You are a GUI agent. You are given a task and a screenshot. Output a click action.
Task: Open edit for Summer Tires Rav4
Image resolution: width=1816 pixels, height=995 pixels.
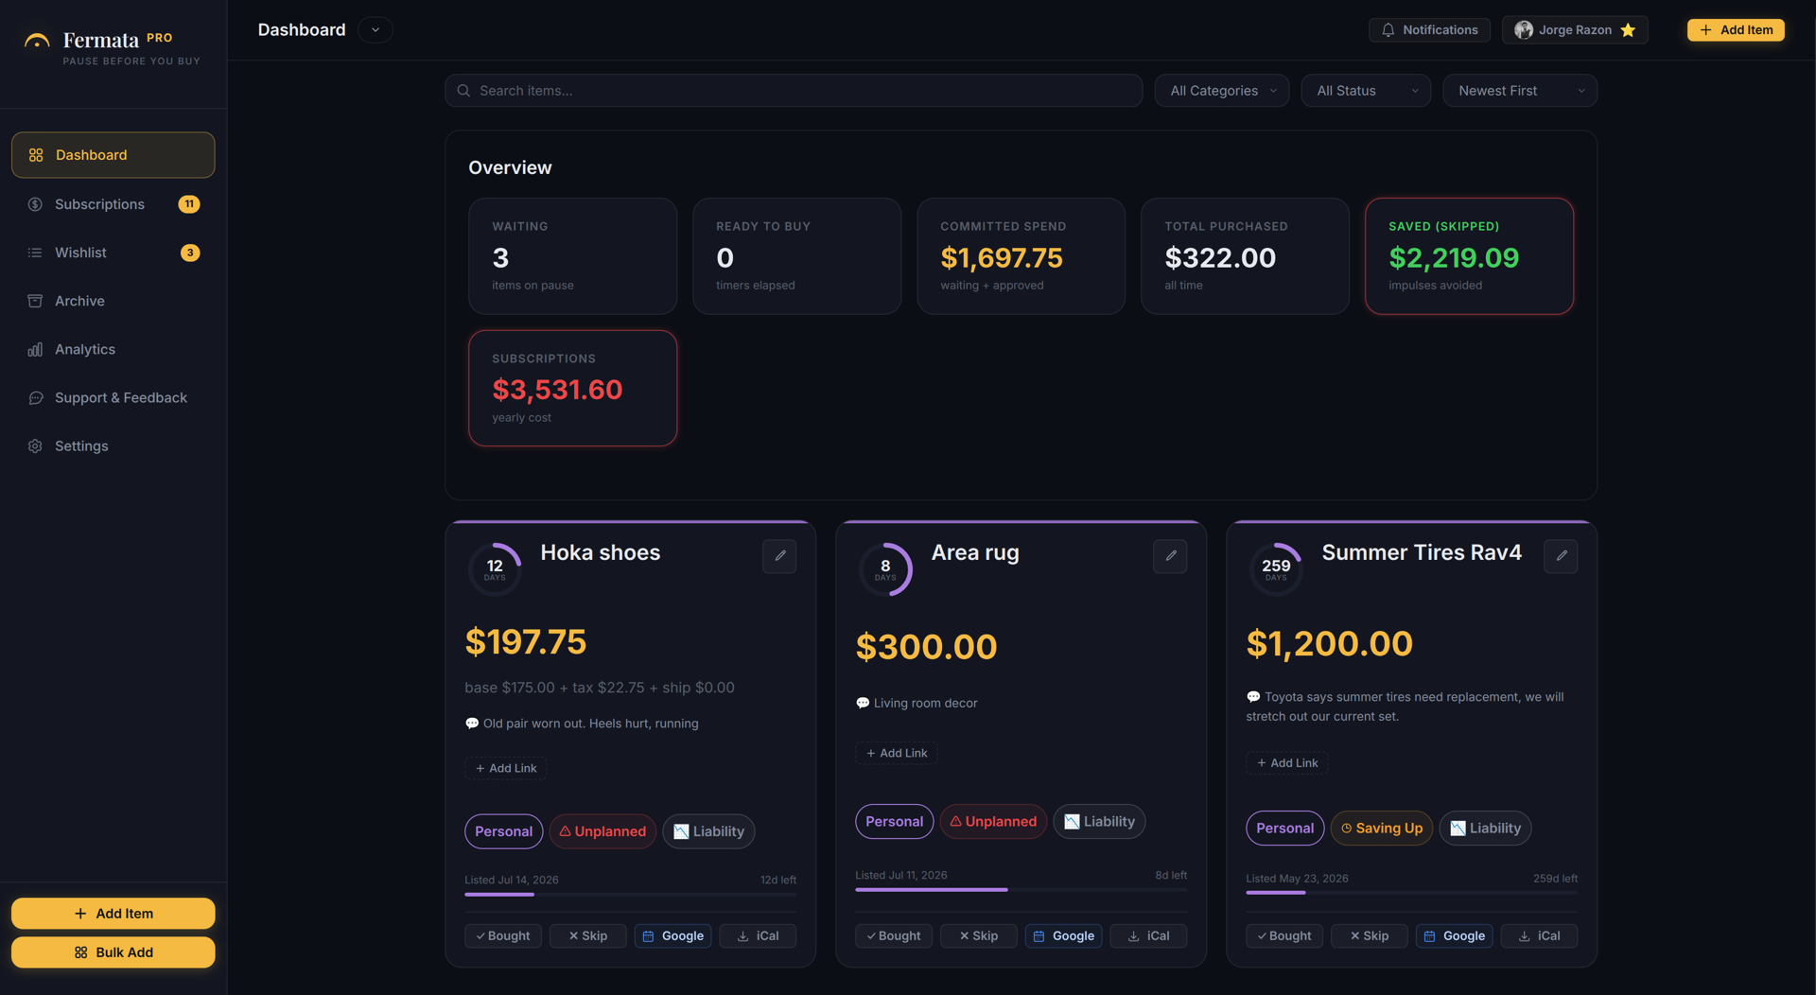coord(1561,556)
